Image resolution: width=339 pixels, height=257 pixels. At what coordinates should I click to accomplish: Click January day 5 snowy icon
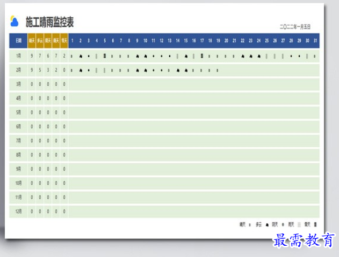[x=105, y=56]
